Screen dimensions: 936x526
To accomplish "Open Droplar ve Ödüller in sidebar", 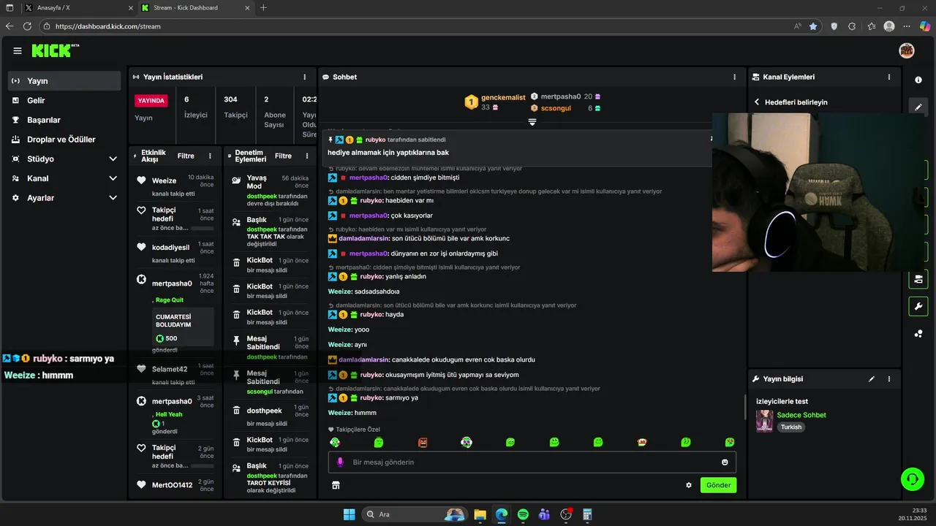I will coord(64,140).
